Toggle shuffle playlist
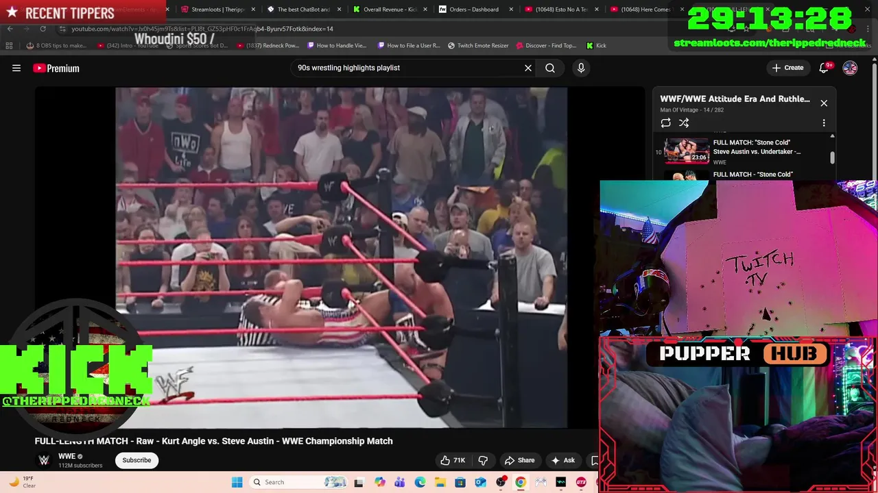 tap(684, 123)
